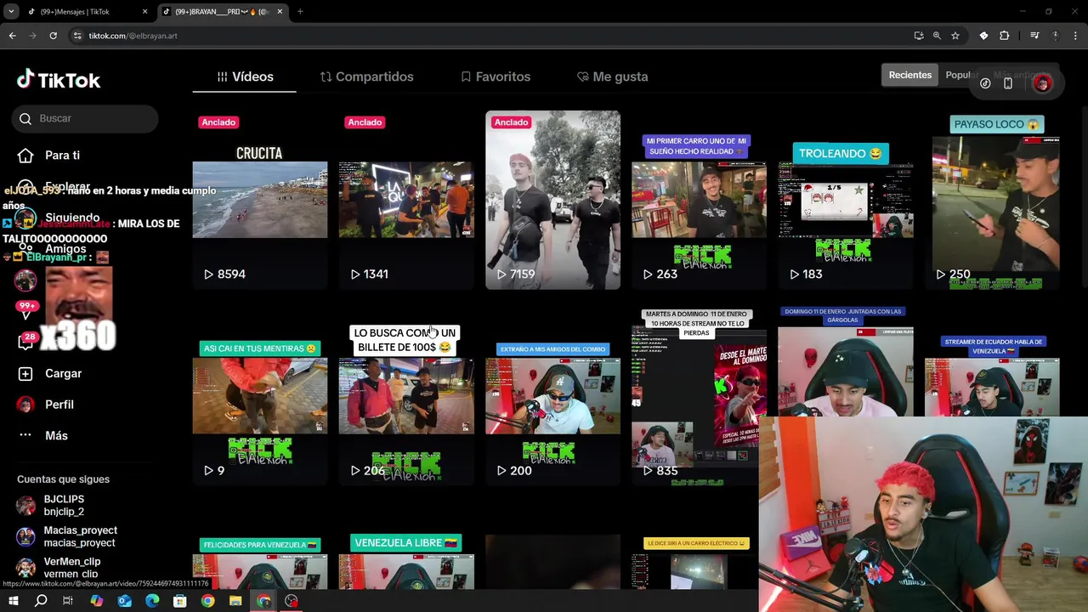Image resolution: width=1088 pixels, height=612 pixels.
Task: Open the profile avatar menu at top right
Action: 1042,83
